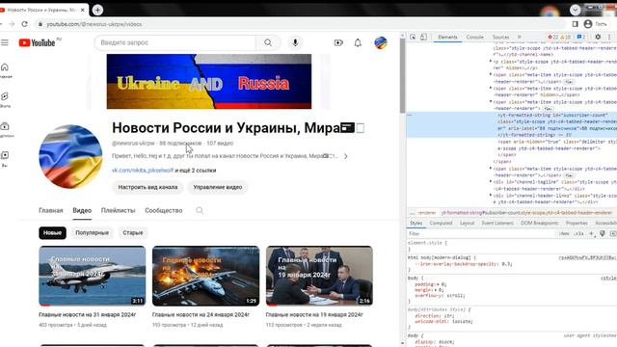Filter videos by Популярные chip
This screenshot has height=347, width=617.
click(x=93, y=233)
